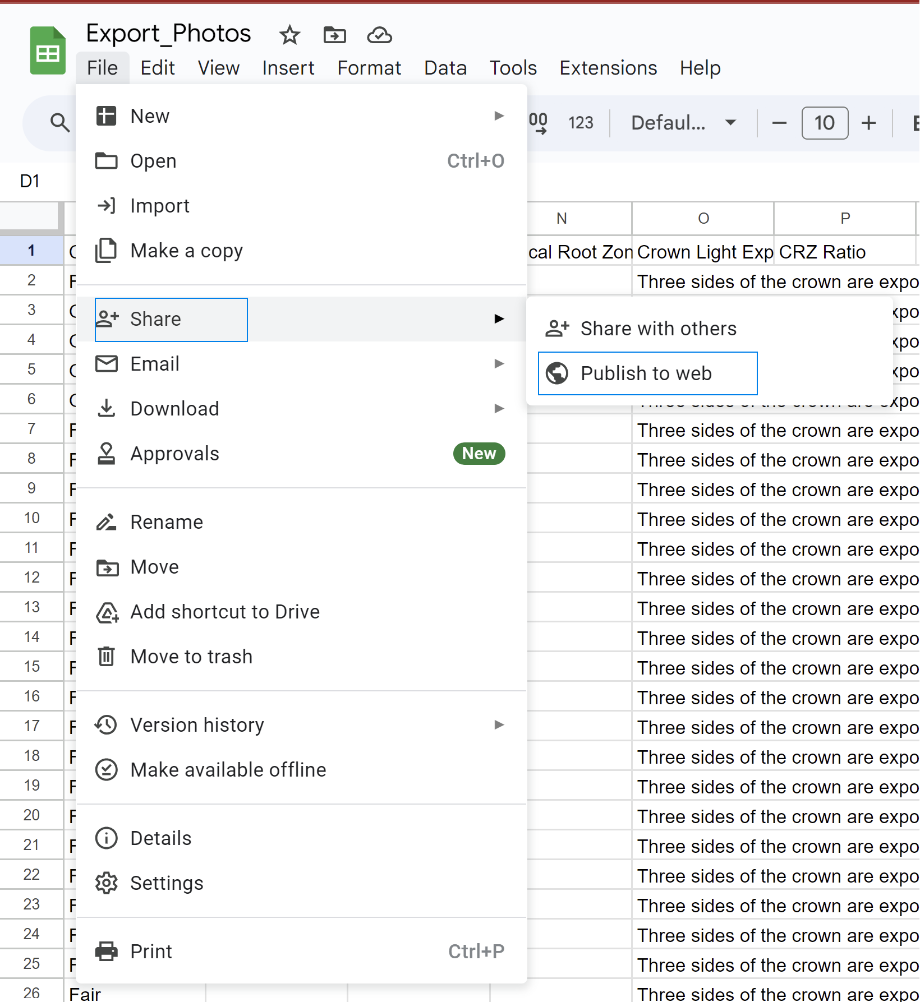Open the 123 number format menu

tap(581, 122)
